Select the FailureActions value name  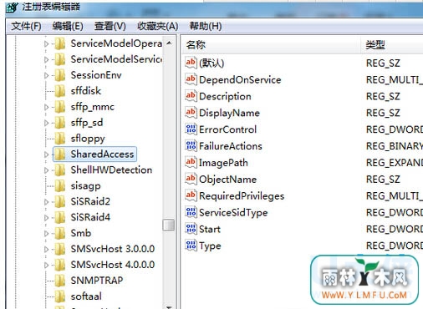pyautogui.click(x=231, y=146)
